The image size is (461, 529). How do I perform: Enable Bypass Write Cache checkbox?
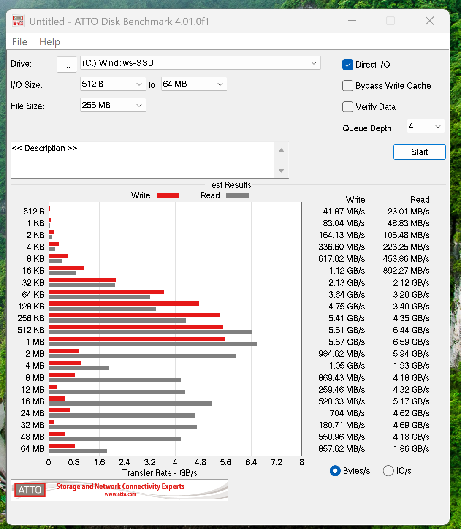348,86
